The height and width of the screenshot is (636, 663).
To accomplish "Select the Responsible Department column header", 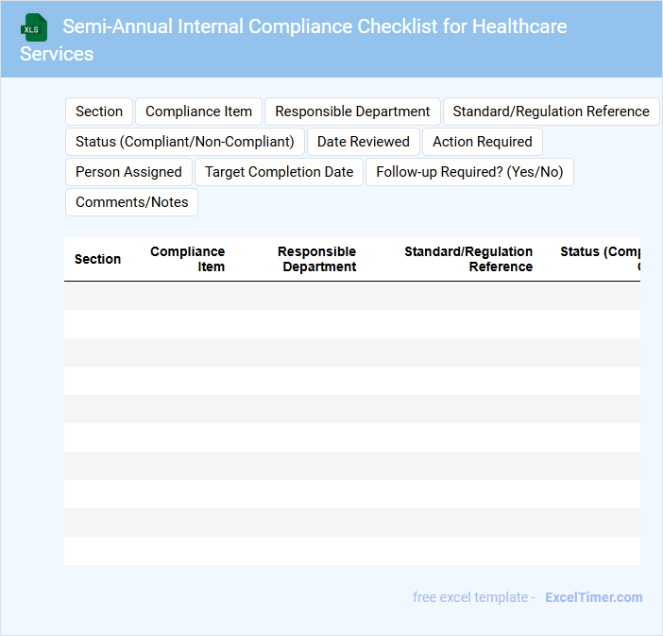I will (x=317, y=259).
